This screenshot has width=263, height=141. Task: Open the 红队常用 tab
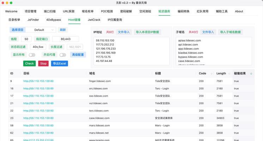pyautogui.click(x=202, y=11)
